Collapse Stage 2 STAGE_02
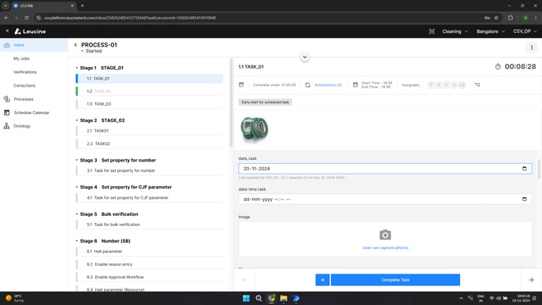Image resolution: width=542 pixels, height=305 pixels. point(76,121)
